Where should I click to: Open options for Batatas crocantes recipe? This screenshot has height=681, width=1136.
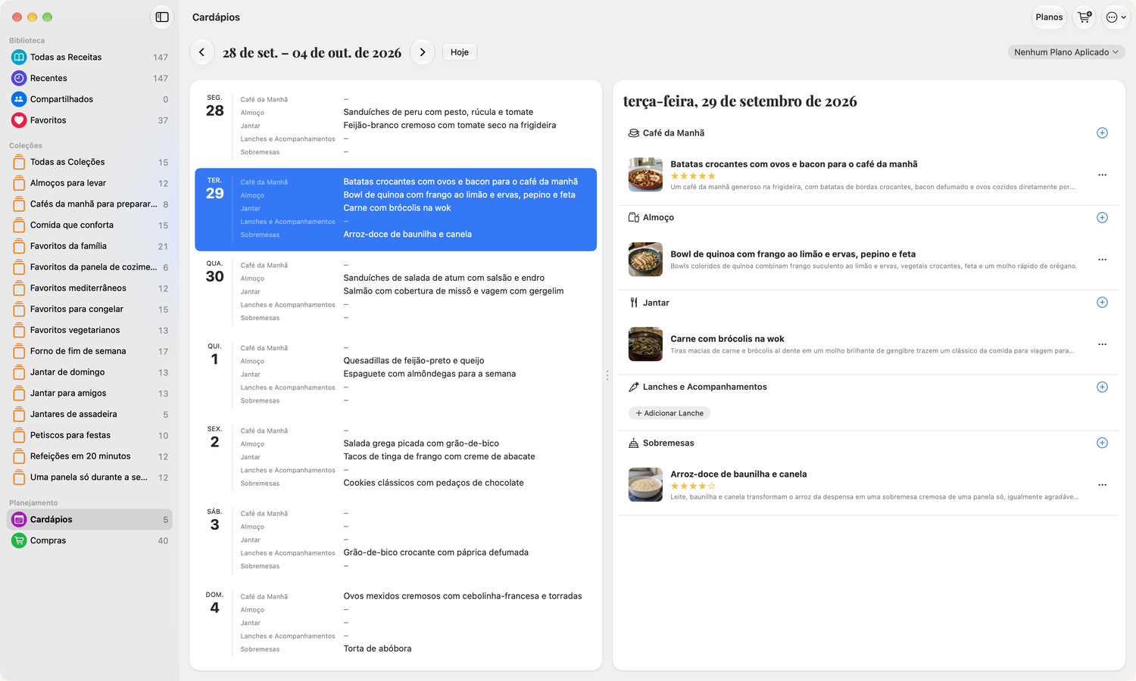click(1102, 175)
